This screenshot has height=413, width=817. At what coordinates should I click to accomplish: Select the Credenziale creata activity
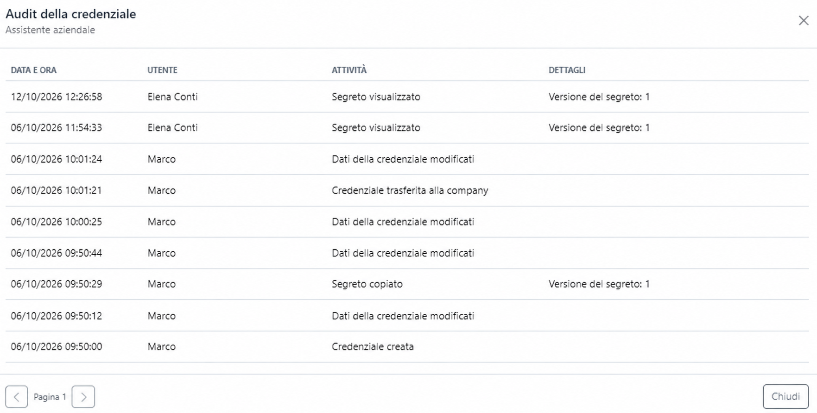tap(373, 347)
